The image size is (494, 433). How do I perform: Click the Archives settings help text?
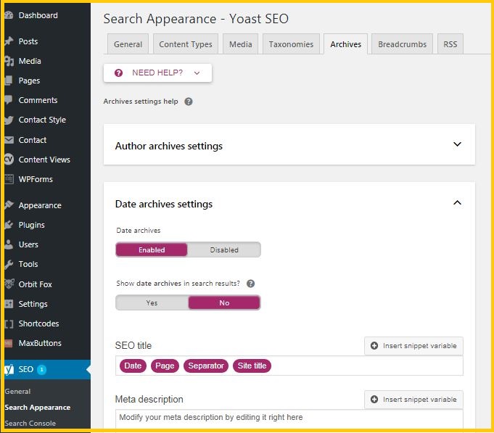141,102
